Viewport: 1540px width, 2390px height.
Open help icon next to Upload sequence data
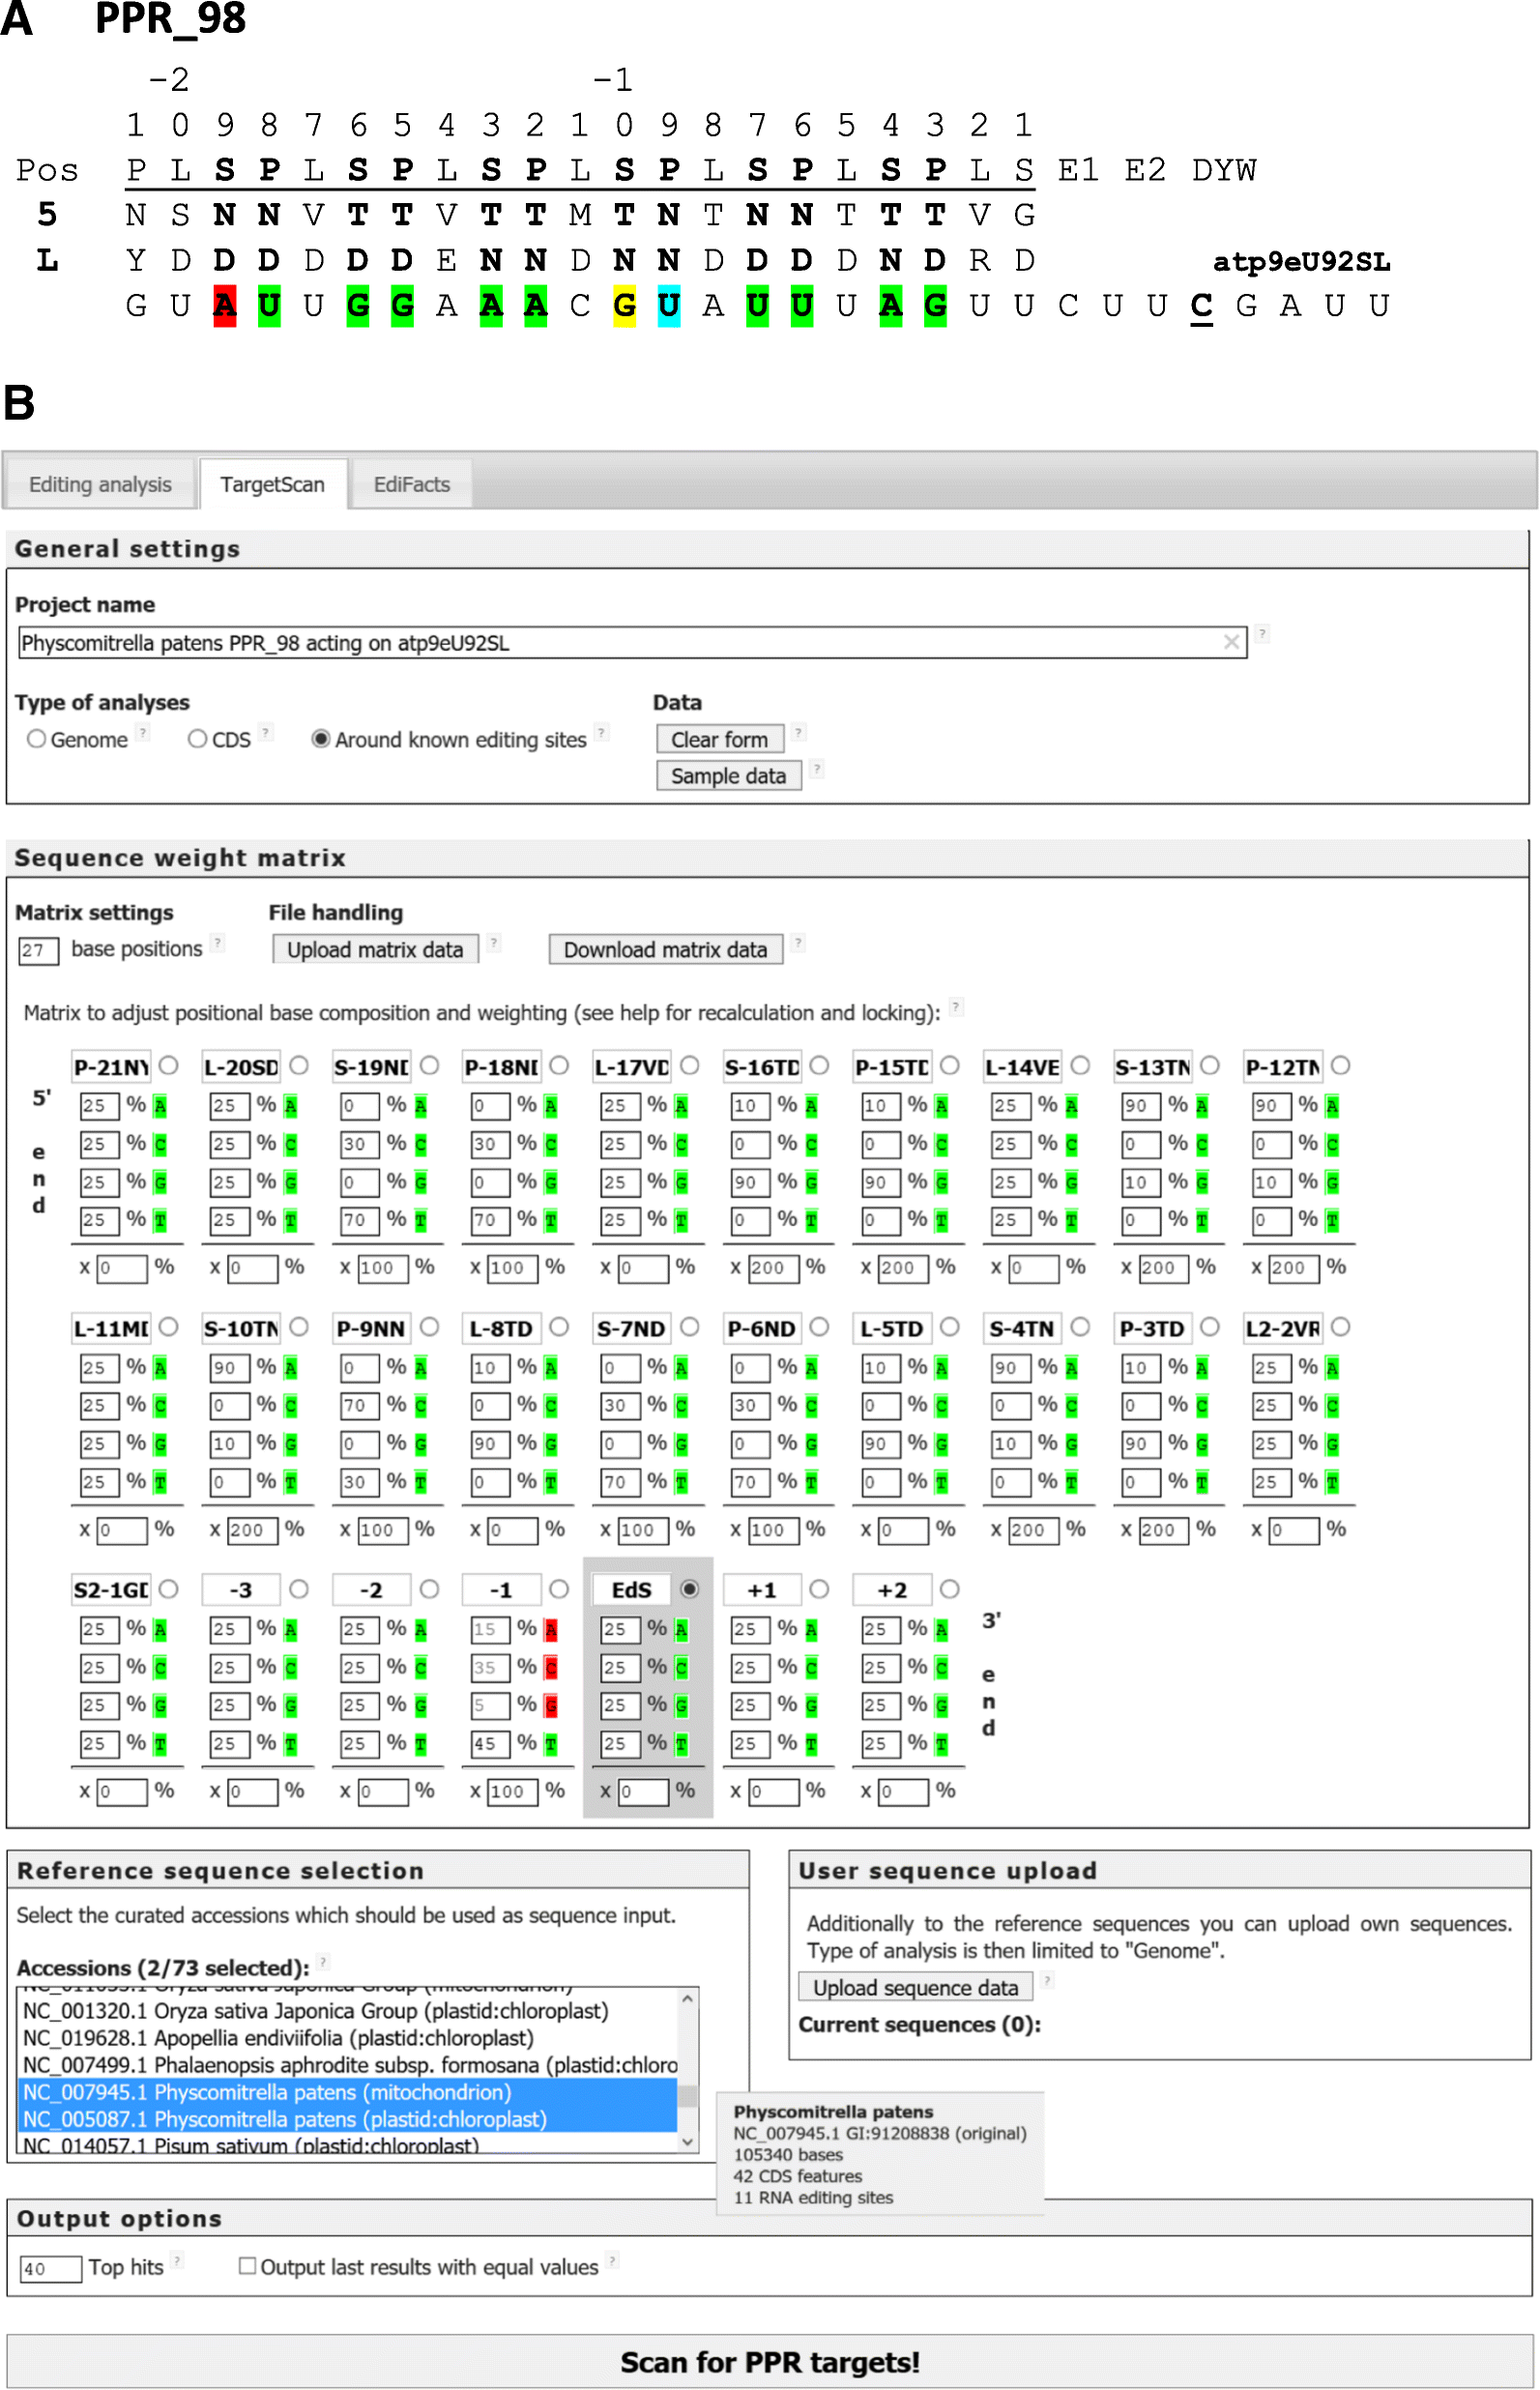coord(1047,1980)
